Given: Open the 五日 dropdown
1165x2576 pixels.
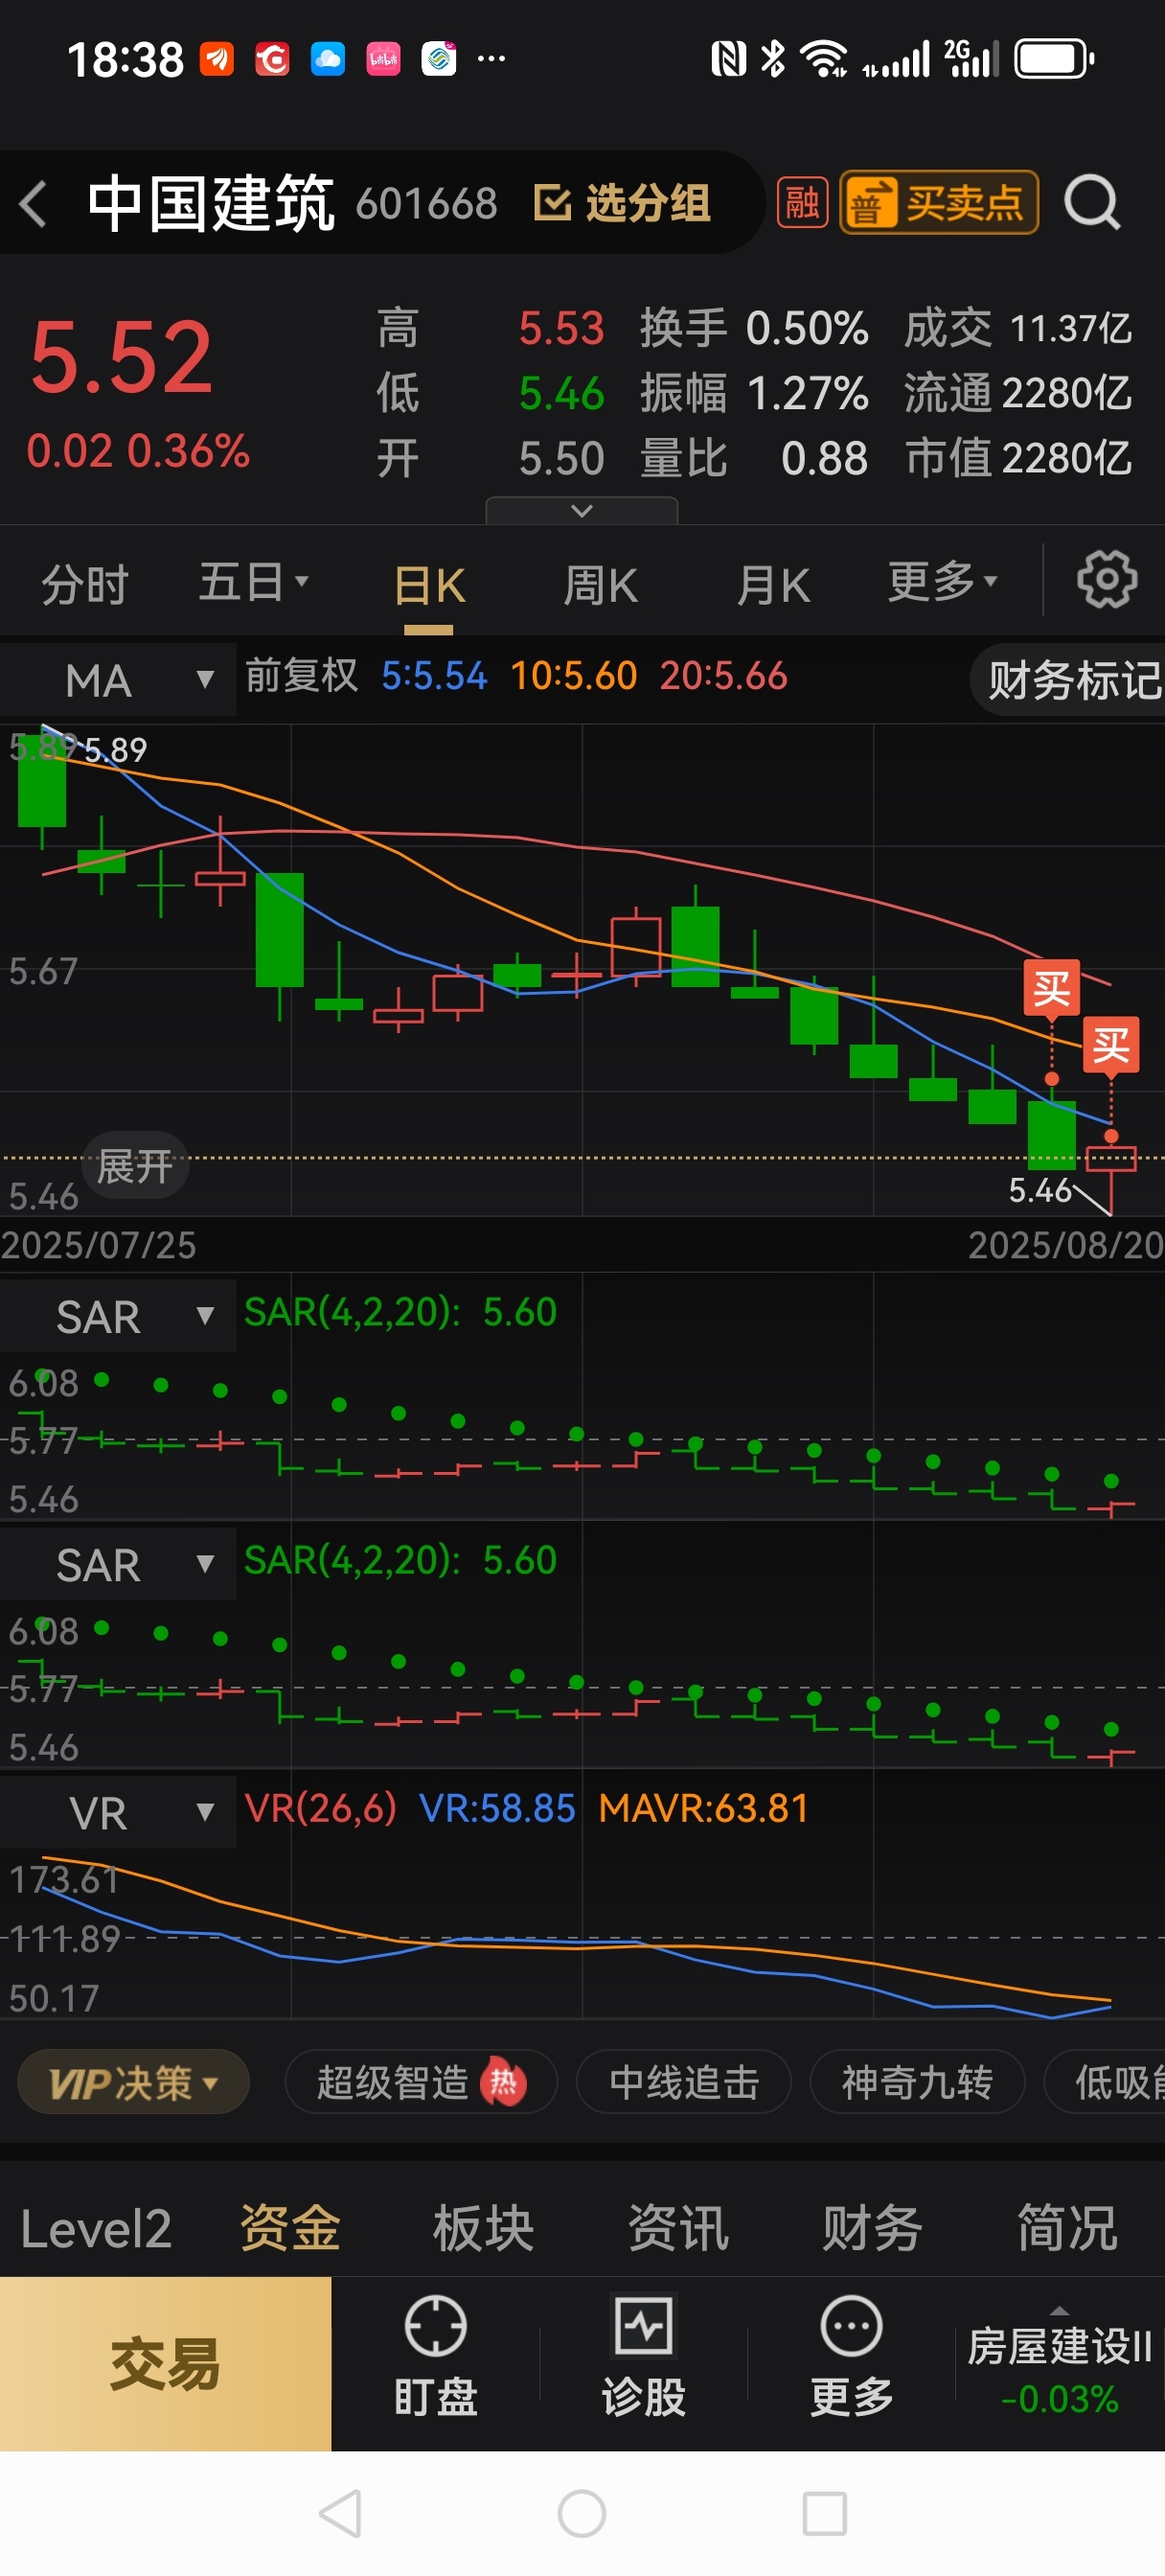Looking at the screenshot, I should point(253,582).
